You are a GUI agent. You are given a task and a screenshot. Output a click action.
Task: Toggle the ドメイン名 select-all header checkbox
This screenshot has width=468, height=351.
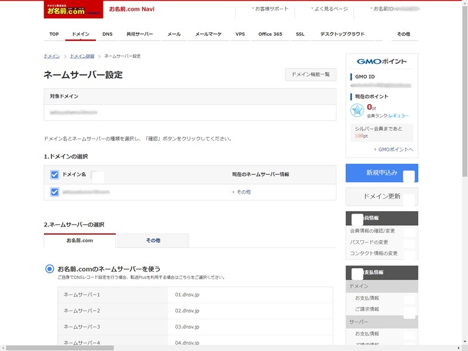[x=54, y=174]
